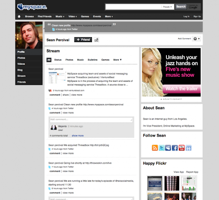Open the thisweekin.com/live link
This screenshot has height=200, width=219.
click(x=98, y=163)
